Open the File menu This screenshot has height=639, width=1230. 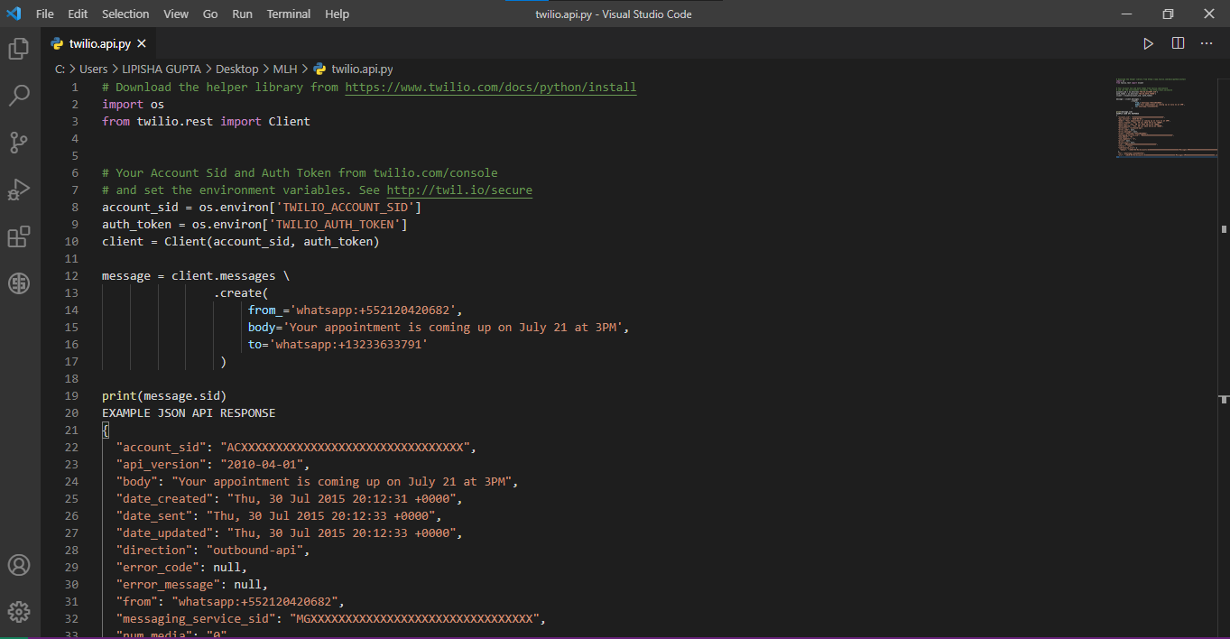pyautogui.click(x=45, y=14)
